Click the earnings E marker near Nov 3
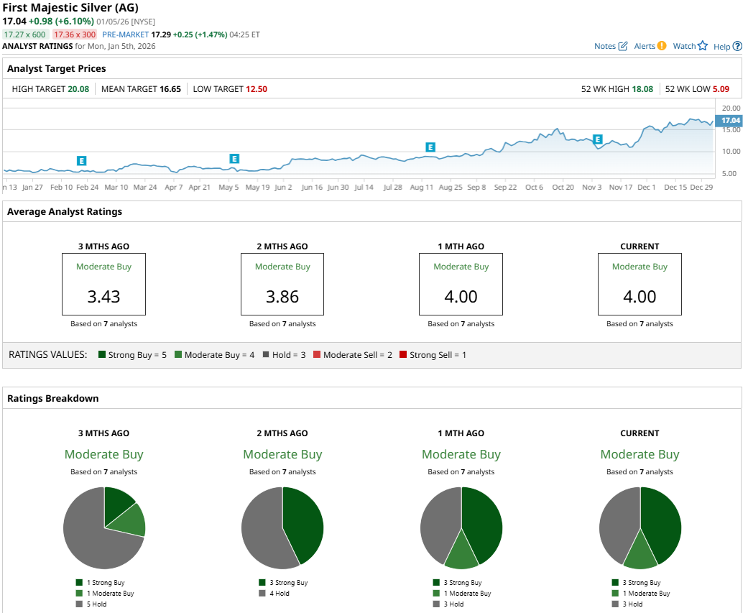 click(597, 139)
